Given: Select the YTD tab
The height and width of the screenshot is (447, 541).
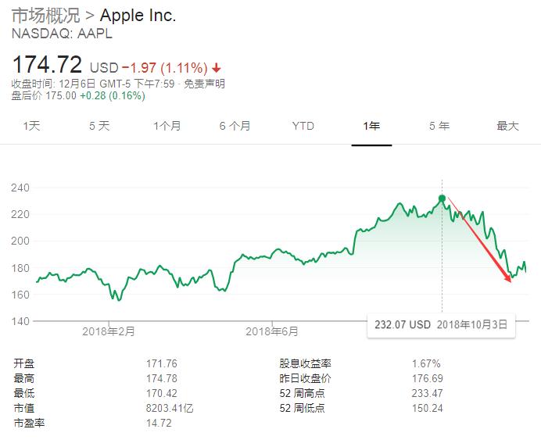Looking at the screenshot, I should [303, 126].
